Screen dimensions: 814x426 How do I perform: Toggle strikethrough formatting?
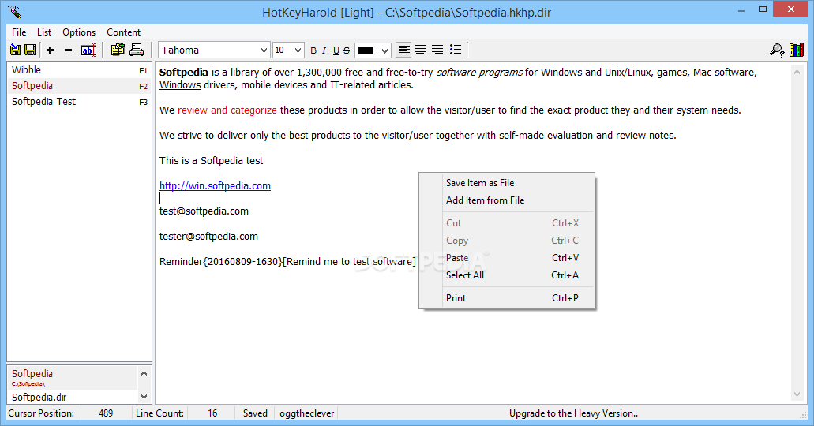tap(347, 50)
